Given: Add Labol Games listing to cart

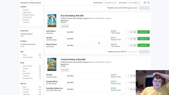Looking at the screenshot, I should [144, 32].
